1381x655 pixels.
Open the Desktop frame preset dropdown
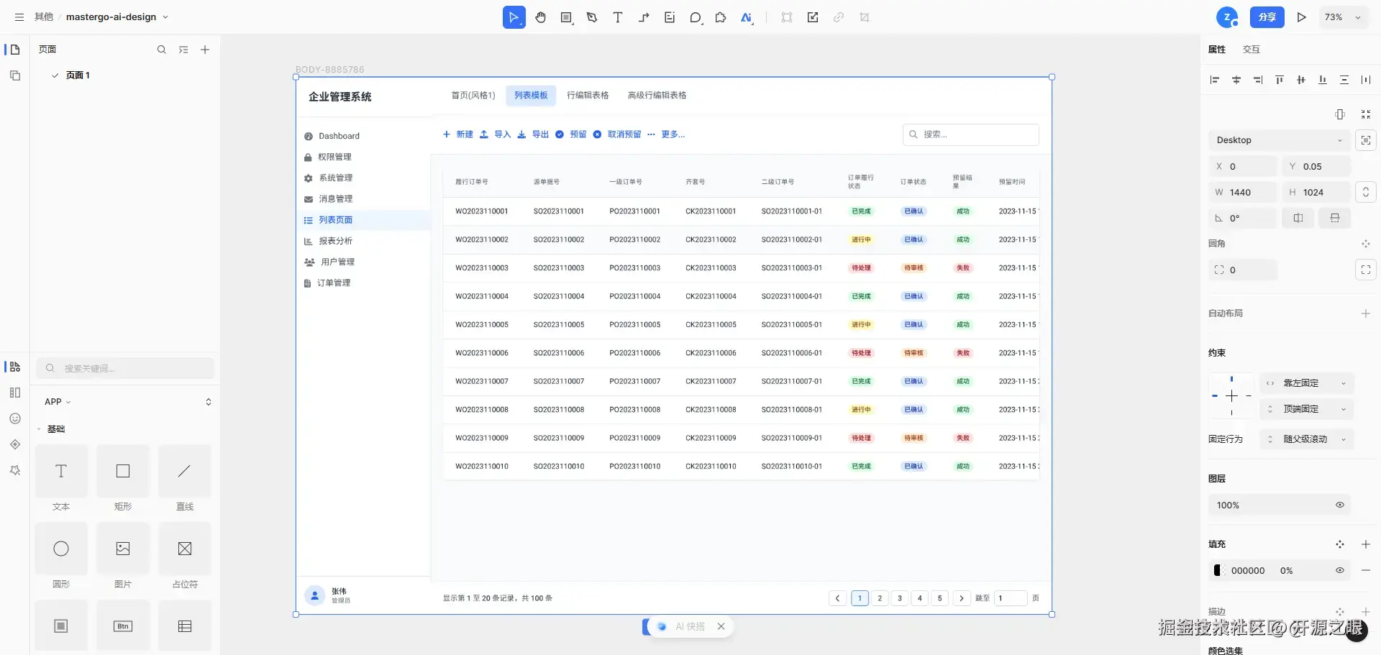1280,140
